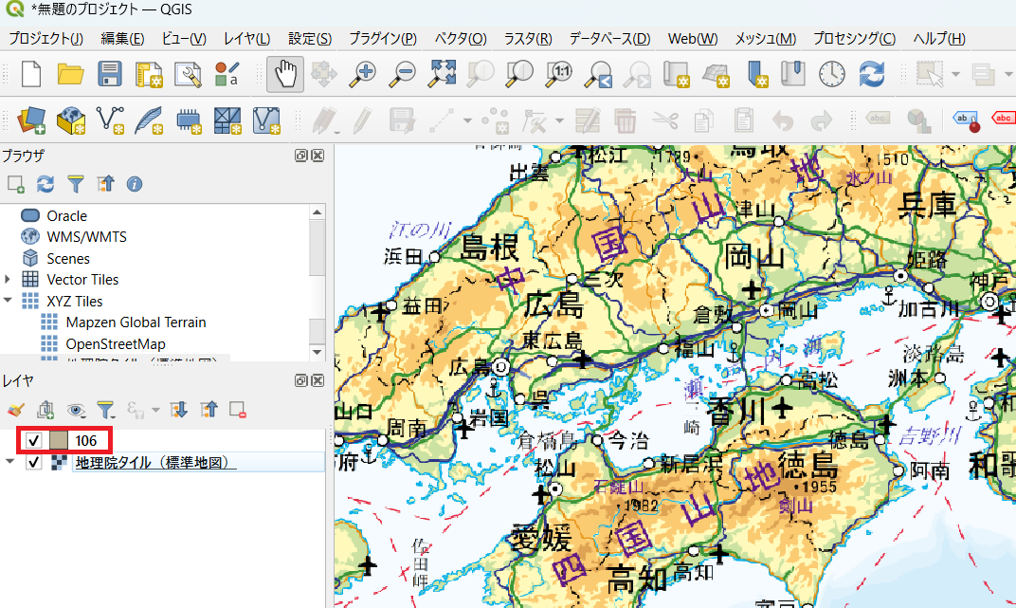Viewport: 1016px width, 608px height.
Task: Click the browser panel filter icon
Action: (75, 183)
